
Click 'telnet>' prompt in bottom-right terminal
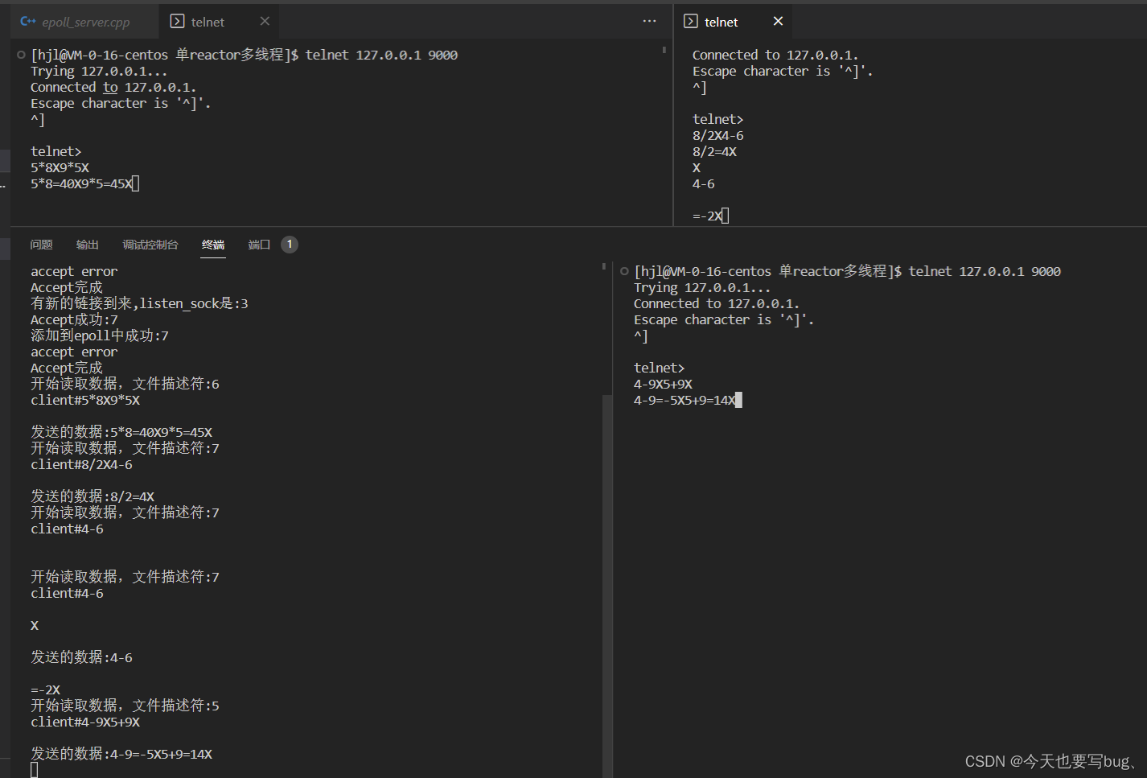pyautogui.click(x=659, y=368)
